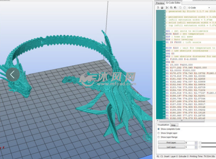Click the previous image arrow on viewport
The height and width of the screenshot is (159, 216).
click(13, 75)
